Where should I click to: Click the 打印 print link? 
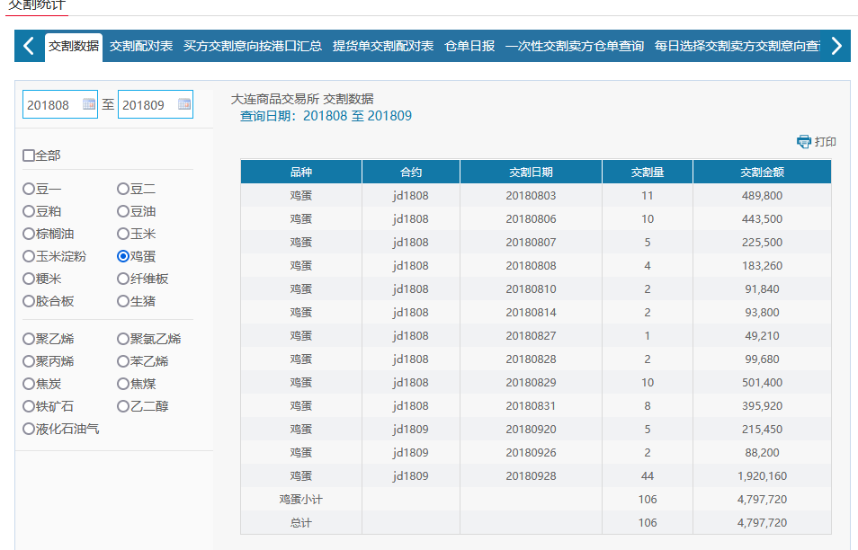click(x=825, y=142)
